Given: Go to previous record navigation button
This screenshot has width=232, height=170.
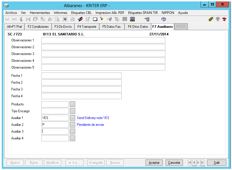Looking at the screenshot, I should point(194,163).
